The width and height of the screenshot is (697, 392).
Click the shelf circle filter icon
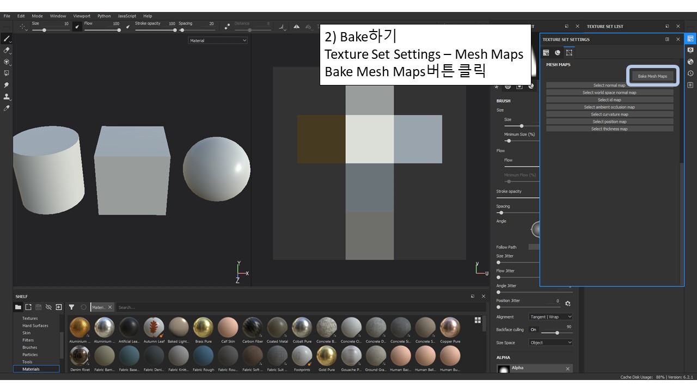[x=83, y=307]
